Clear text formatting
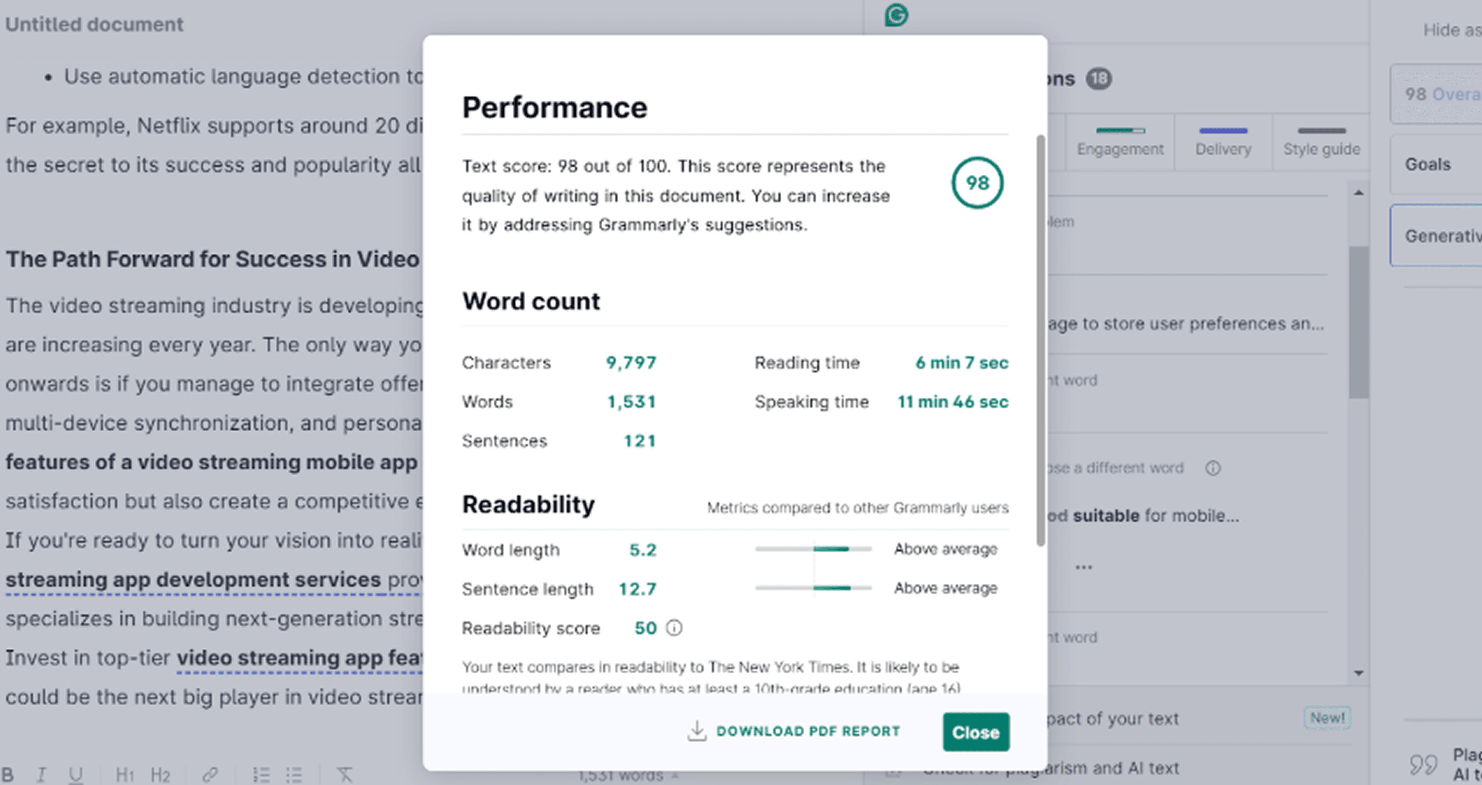1482x785 pixels. click(344, 775)
